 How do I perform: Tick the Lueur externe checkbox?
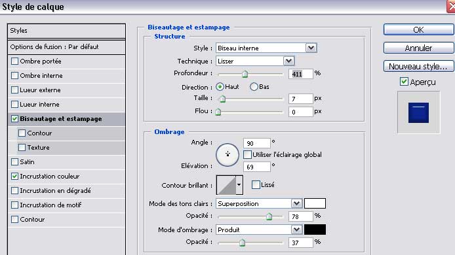point(14,90)
